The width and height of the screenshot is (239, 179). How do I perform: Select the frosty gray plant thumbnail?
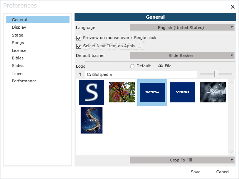(213, 92)
